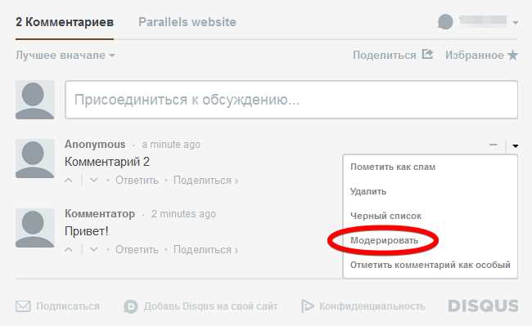Click the Конфиденциальность privacy icon
The image size is (532, 326).
tap(308, 306)
